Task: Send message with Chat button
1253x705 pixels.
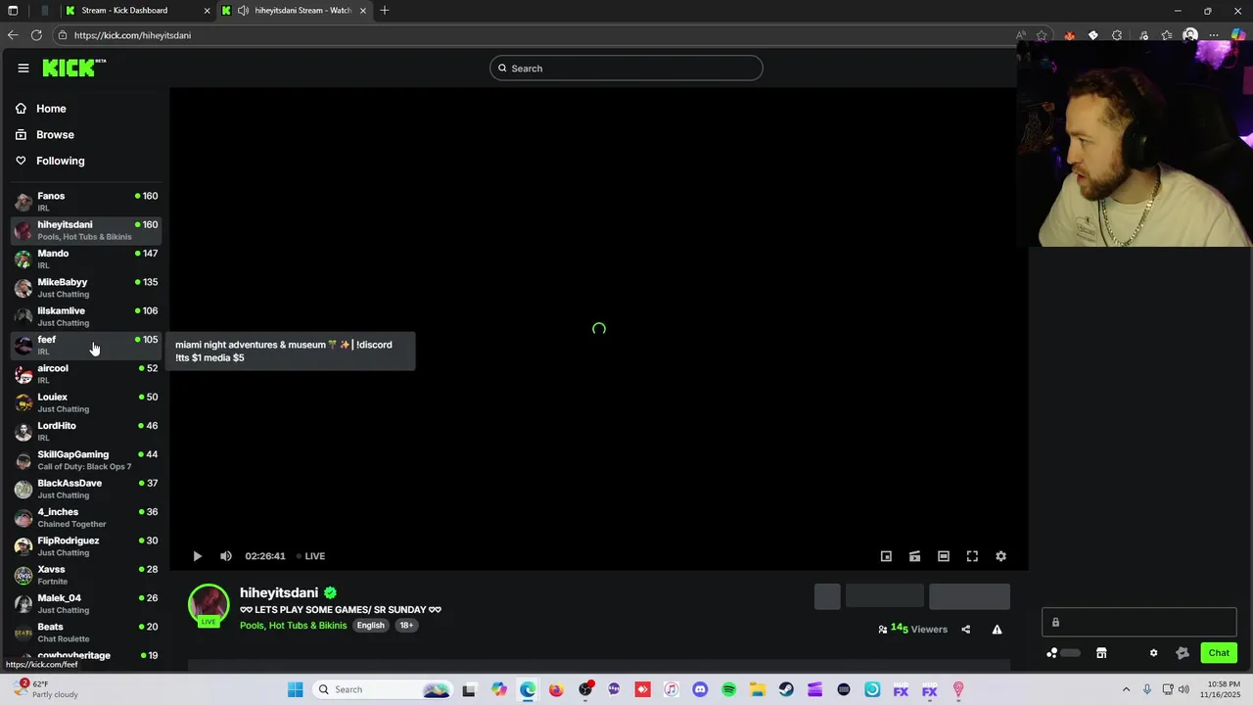Action: (x=1219, y=653)
